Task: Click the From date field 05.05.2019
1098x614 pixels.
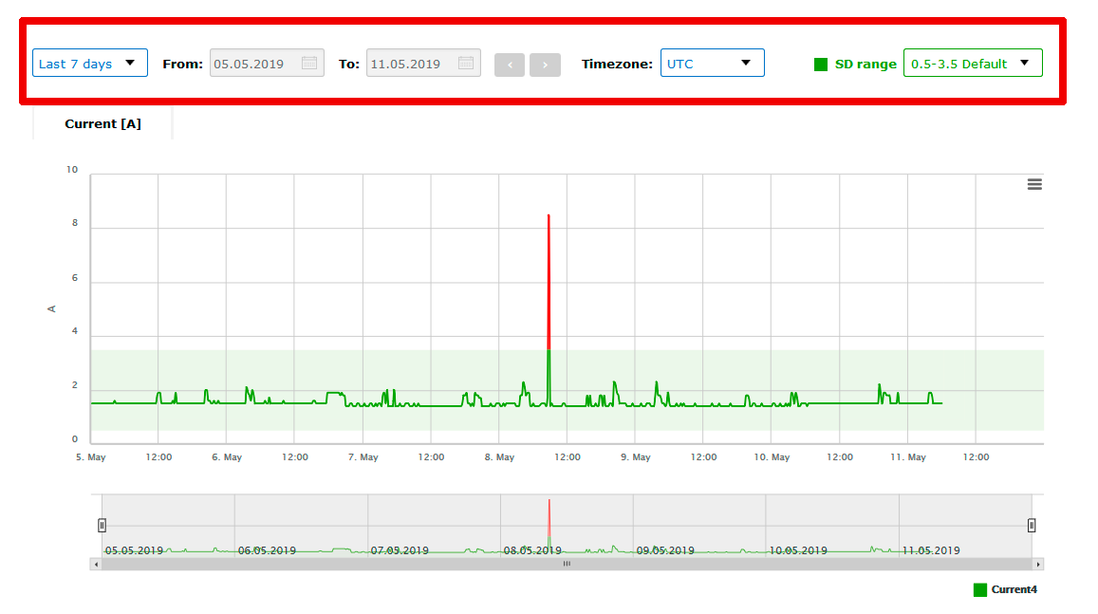Action: click(x=267, y=63)
